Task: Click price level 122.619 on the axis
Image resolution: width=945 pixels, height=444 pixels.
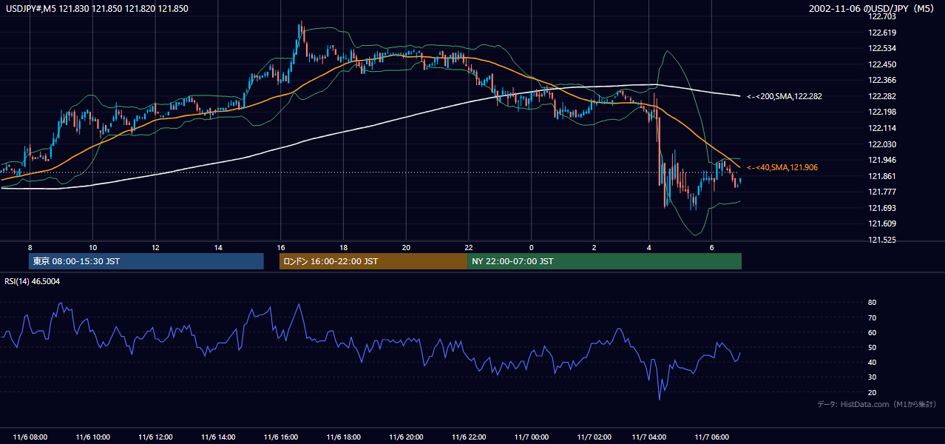Action: (x=883, y=33)
